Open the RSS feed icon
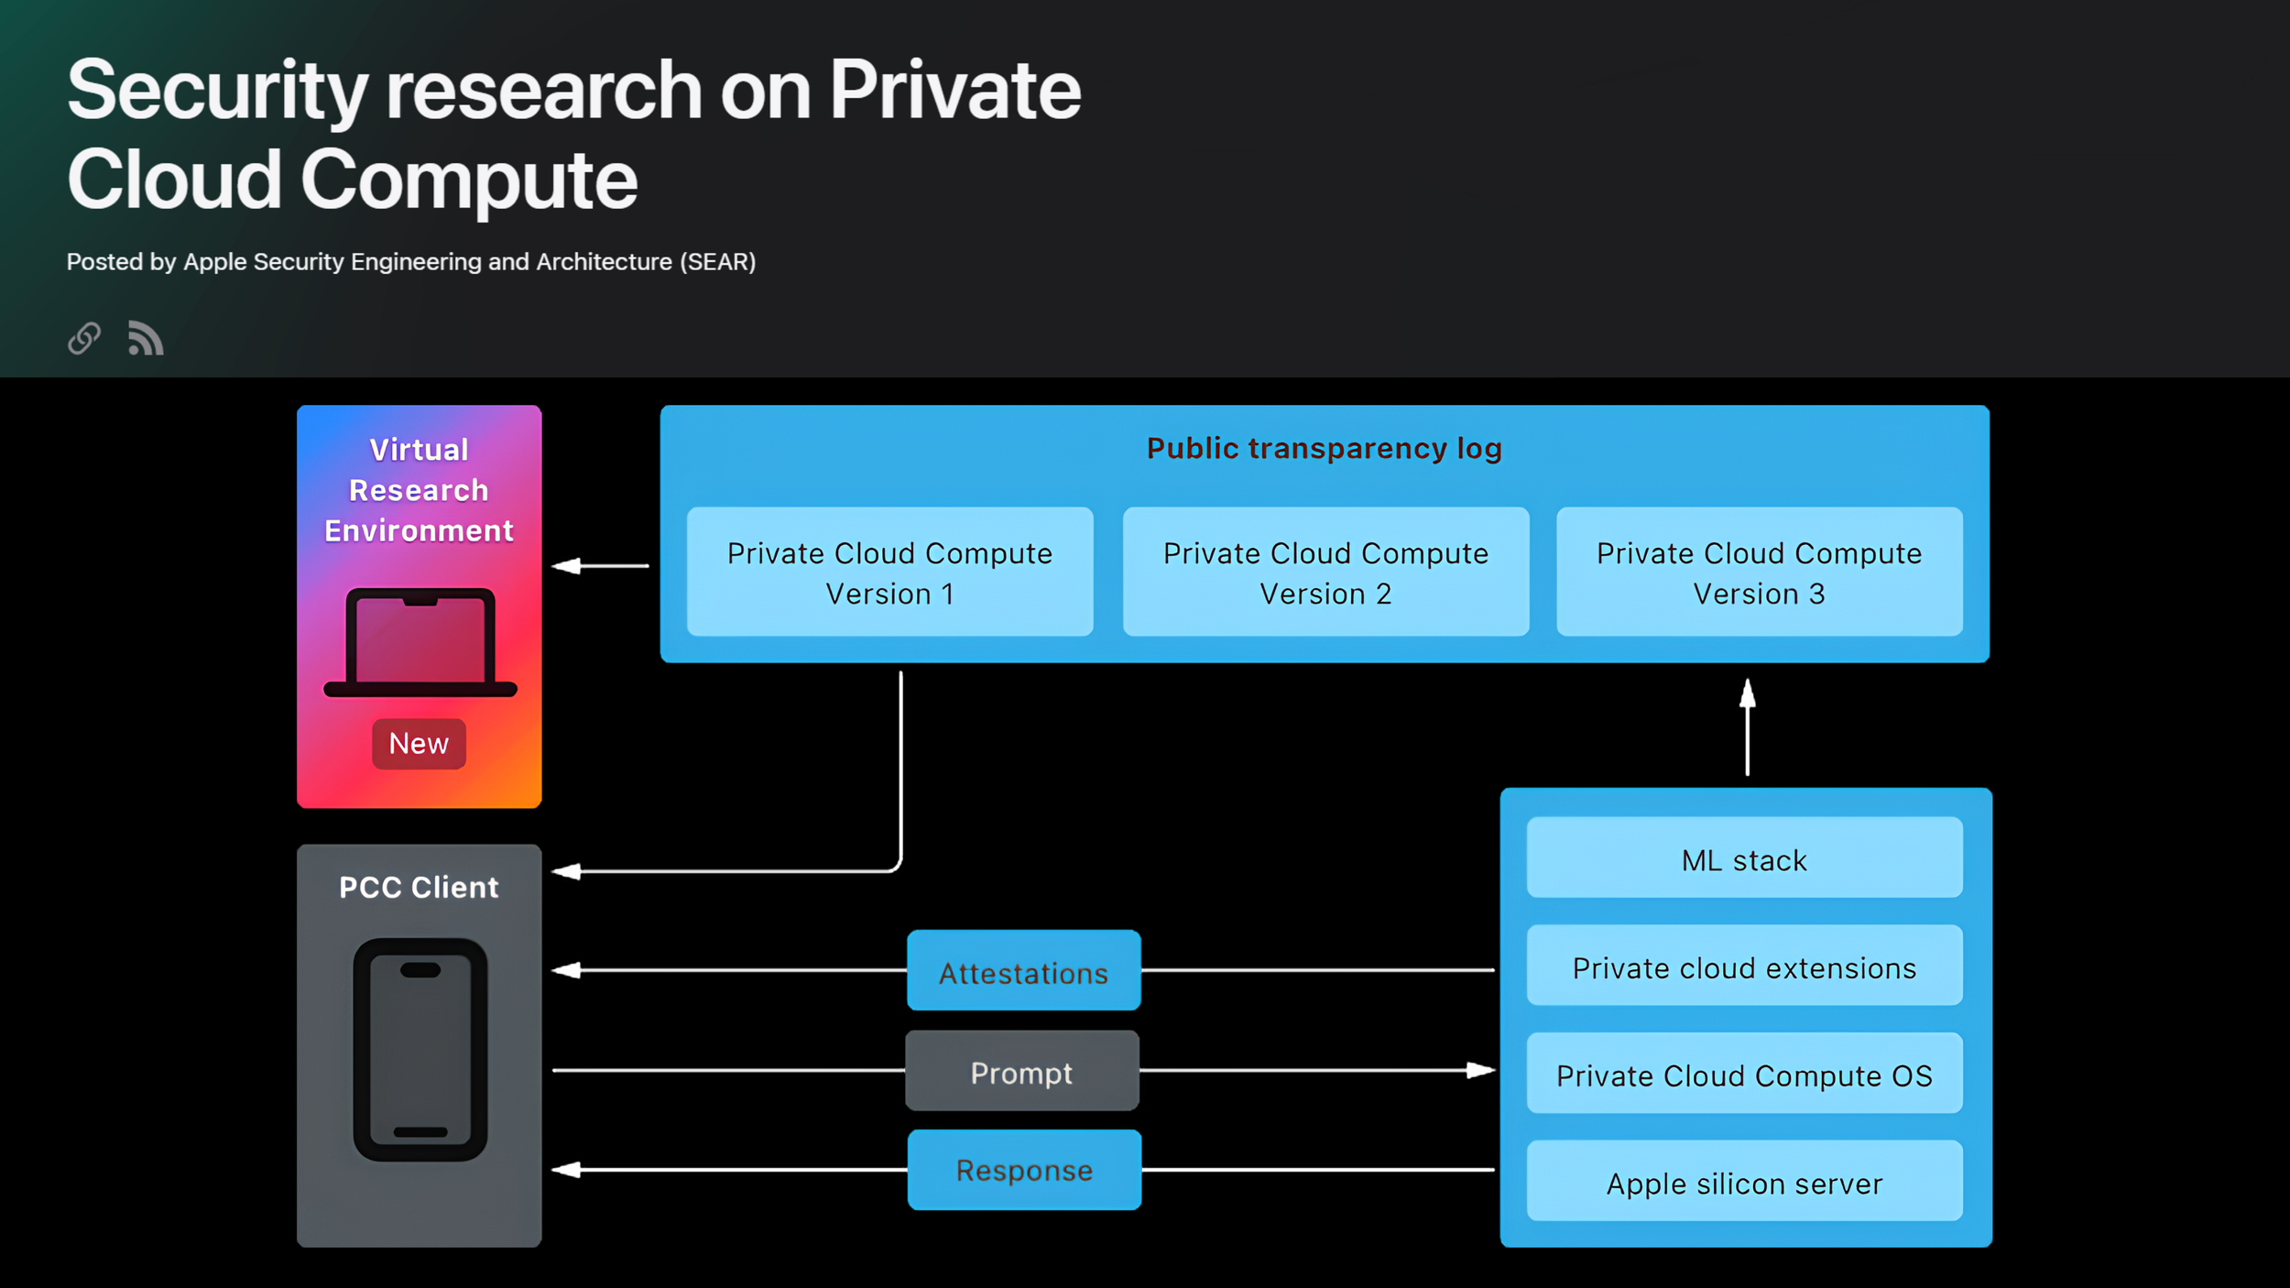2290x1288 pixels. point(146,338)
